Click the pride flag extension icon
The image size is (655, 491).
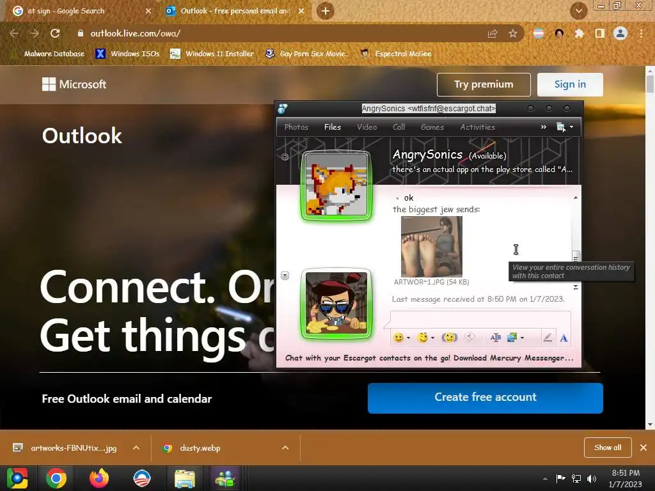pyautogui.click(x=539, y=33)
